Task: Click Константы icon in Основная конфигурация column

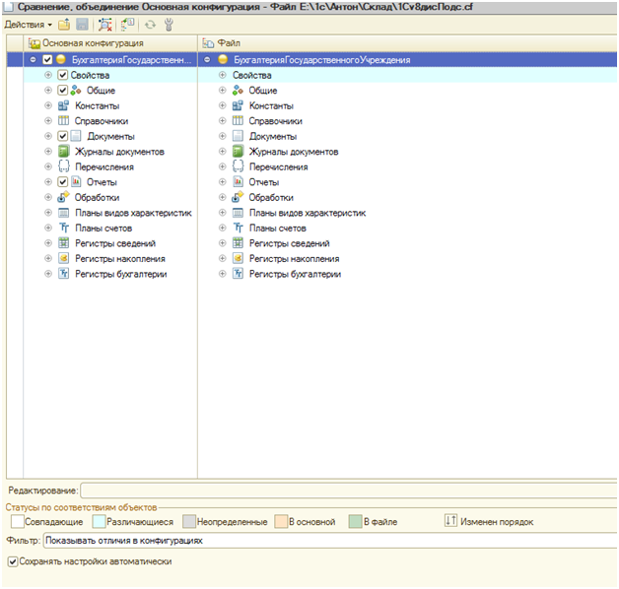Action: tap(63, 105)
